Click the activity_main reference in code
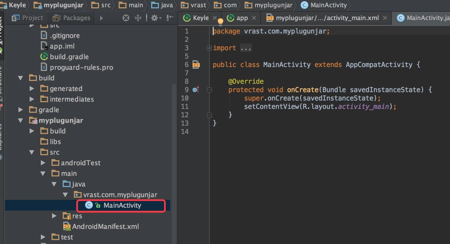Image resolution: width=450 pixels, height=244 pixels. 363,106
